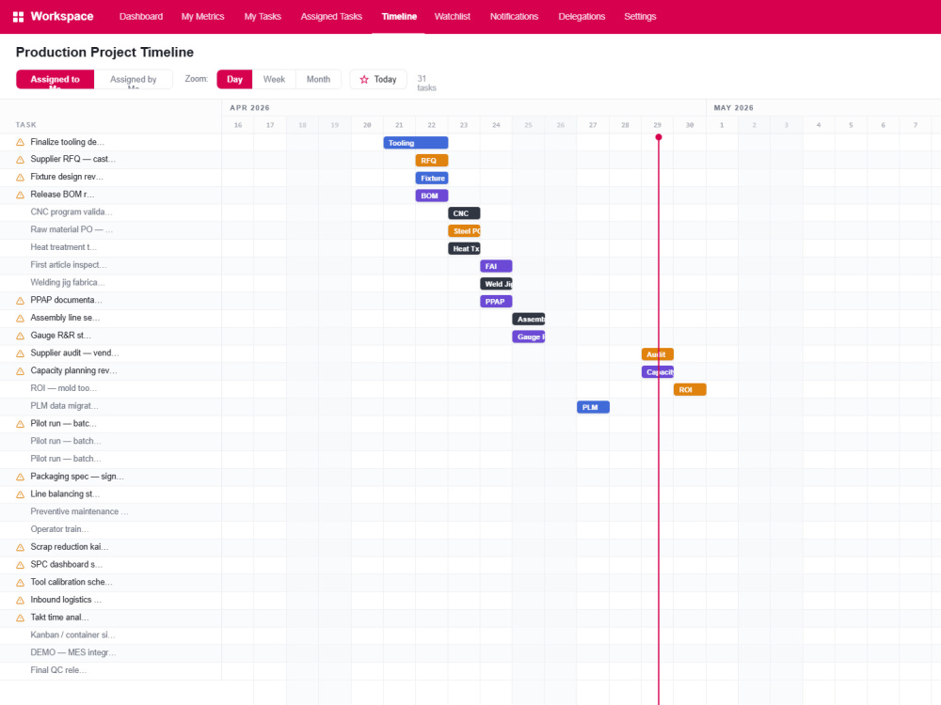Click warning icon beside Takt time analysis
941x705 pixels.
[20, 618]
